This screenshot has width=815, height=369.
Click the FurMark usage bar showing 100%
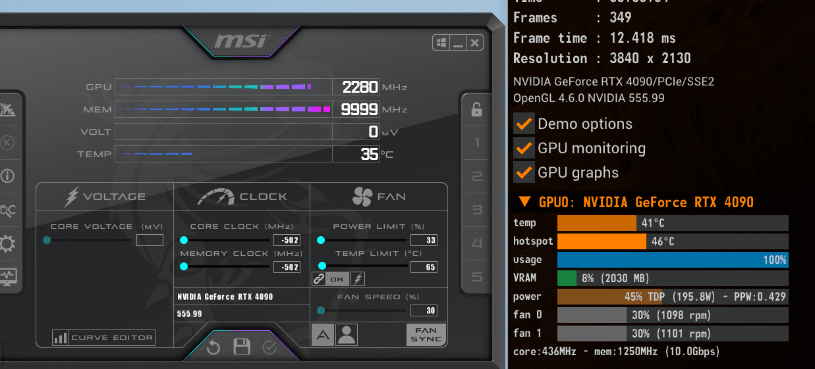click(x=673, y=260)
